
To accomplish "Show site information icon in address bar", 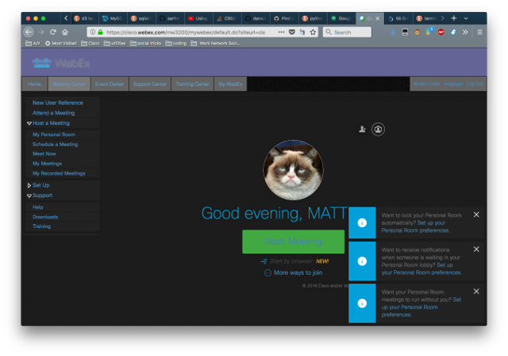I will (93, 32).
